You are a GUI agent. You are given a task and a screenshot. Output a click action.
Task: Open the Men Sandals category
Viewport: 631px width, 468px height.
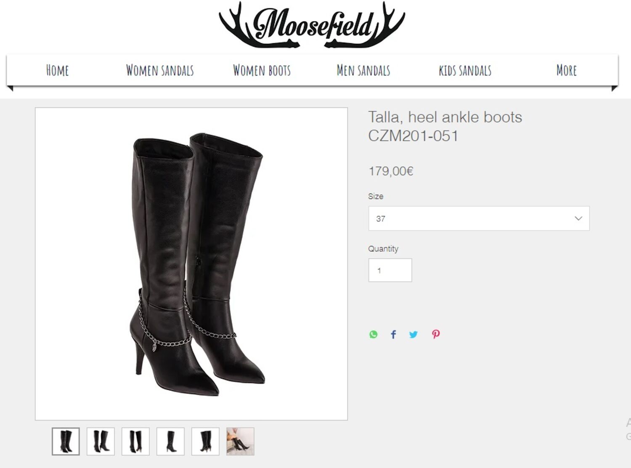pyautogui.click(x=363, y=70)
